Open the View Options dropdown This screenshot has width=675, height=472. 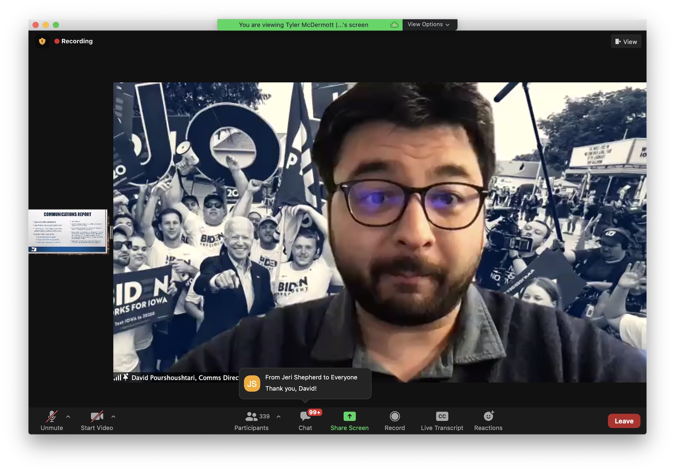[429, 25]
